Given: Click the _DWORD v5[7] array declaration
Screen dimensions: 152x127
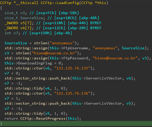Looking at the screenshot, I should (x=22, y=23).
